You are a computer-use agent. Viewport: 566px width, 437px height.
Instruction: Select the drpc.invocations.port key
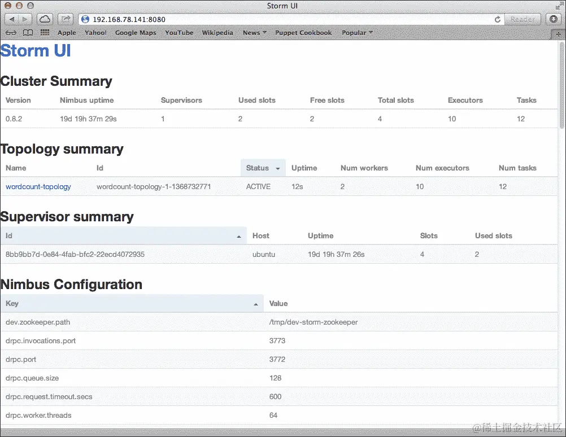[41, 341]
